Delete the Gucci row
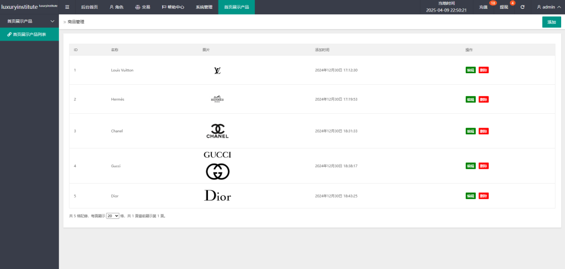Image resolution: width=565 pixels, height=269 pixels. click(483, 166)
